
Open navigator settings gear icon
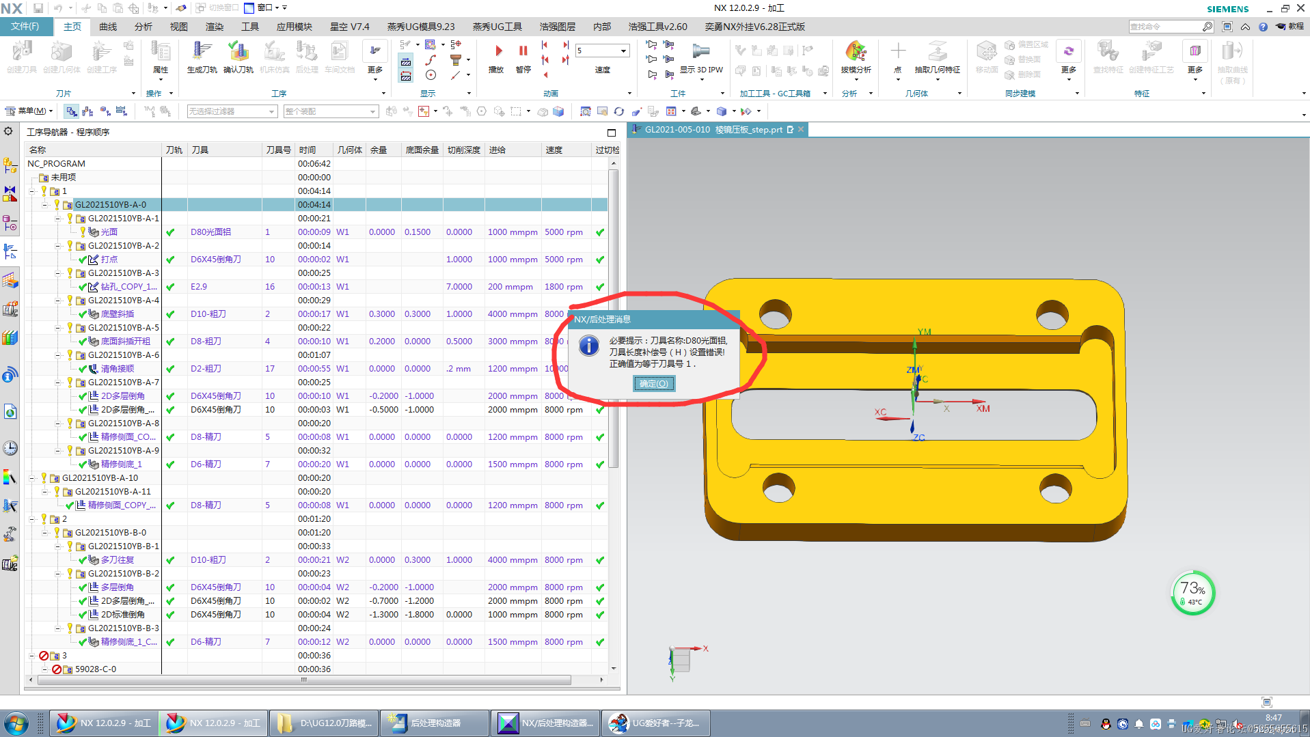click(8, 131)
